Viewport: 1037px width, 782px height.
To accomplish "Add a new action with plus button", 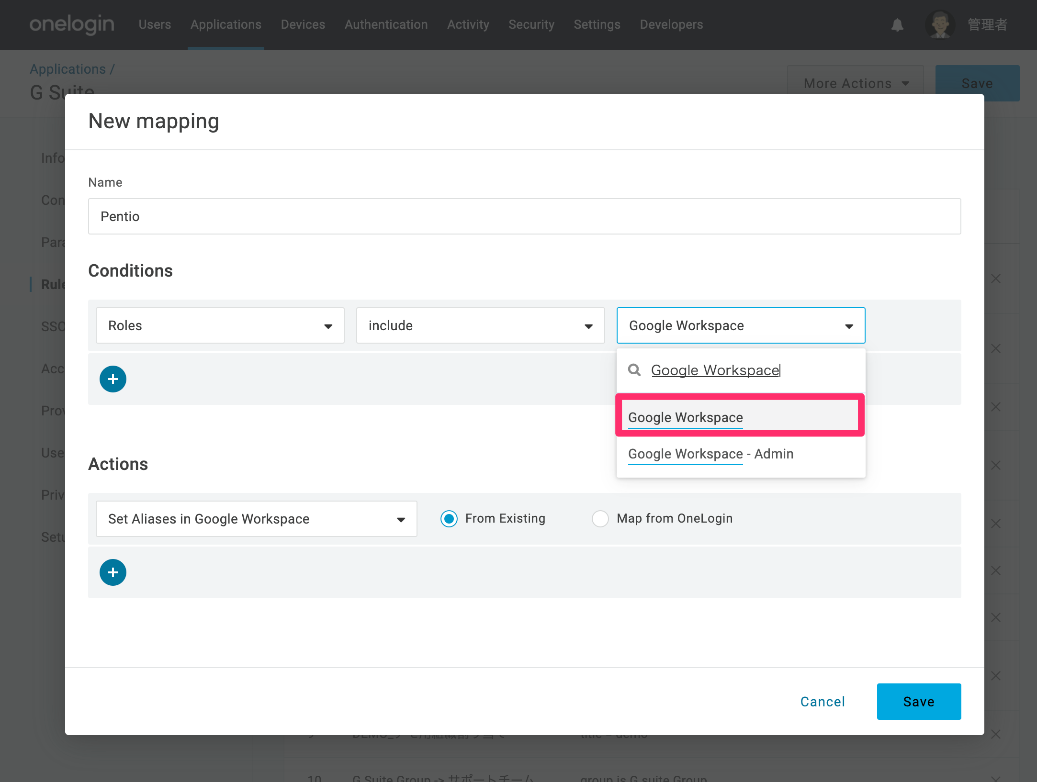I will tap(113, 572).
